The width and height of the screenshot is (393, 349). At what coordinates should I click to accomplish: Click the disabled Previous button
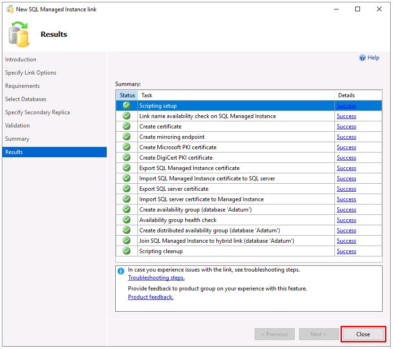click(x=274, y=334)
